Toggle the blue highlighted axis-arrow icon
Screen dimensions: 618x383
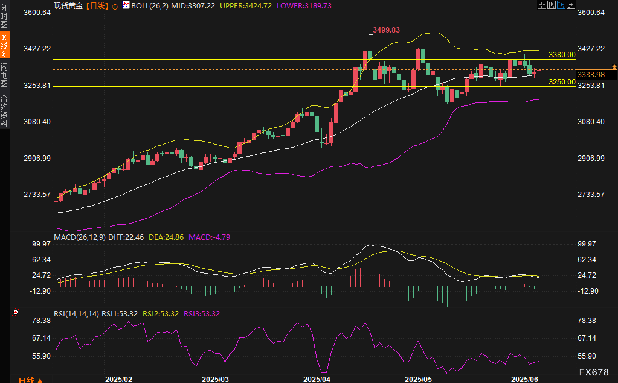point(561,5)
